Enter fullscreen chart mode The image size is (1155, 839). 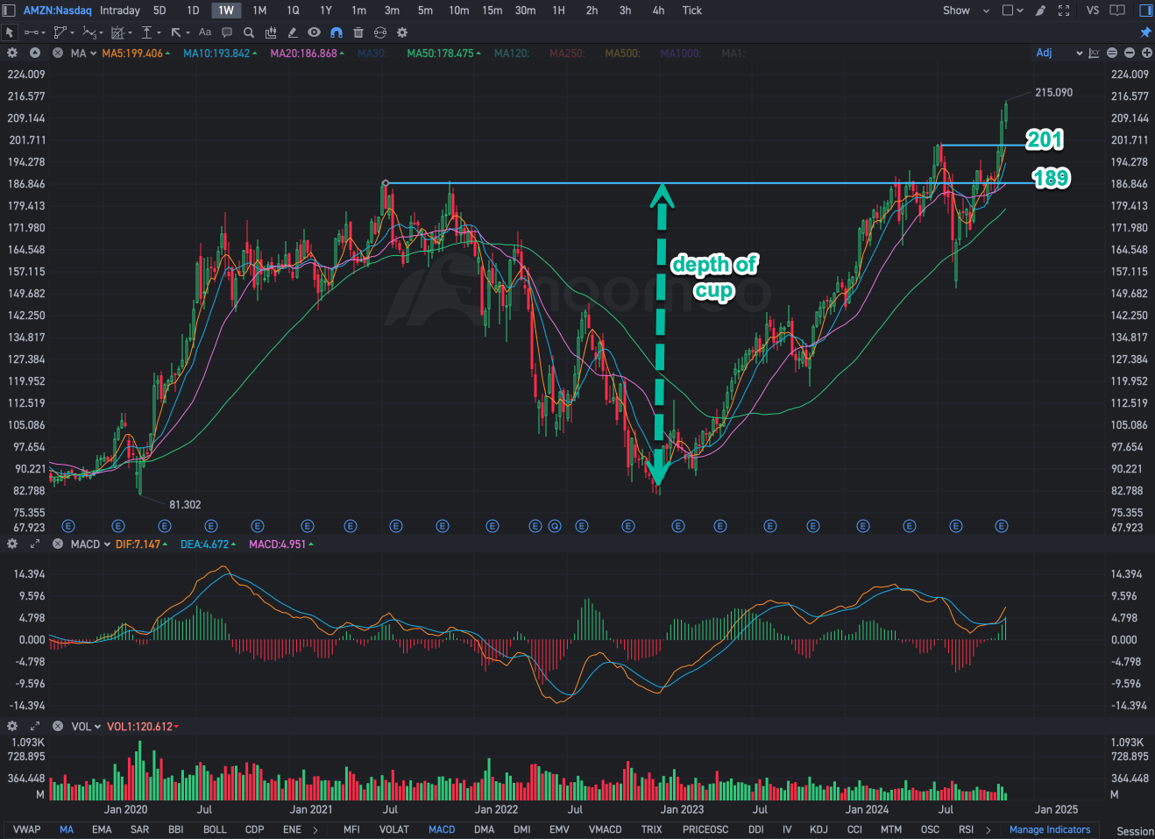[1064, 11]
